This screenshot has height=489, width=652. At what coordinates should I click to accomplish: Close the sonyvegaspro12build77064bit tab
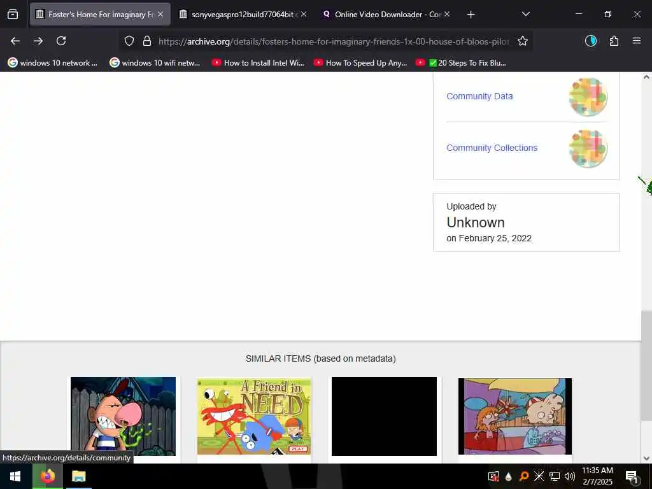point(304,14)
